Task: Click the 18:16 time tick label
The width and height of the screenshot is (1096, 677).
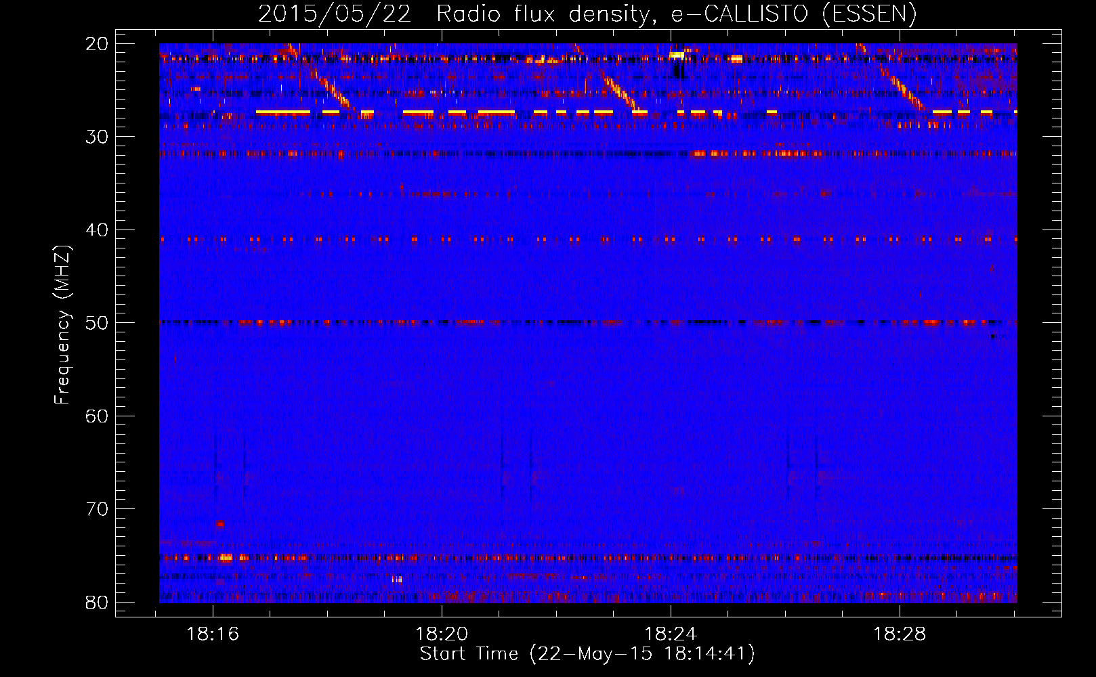Action: pyautogui.click(x=213, y=634)
